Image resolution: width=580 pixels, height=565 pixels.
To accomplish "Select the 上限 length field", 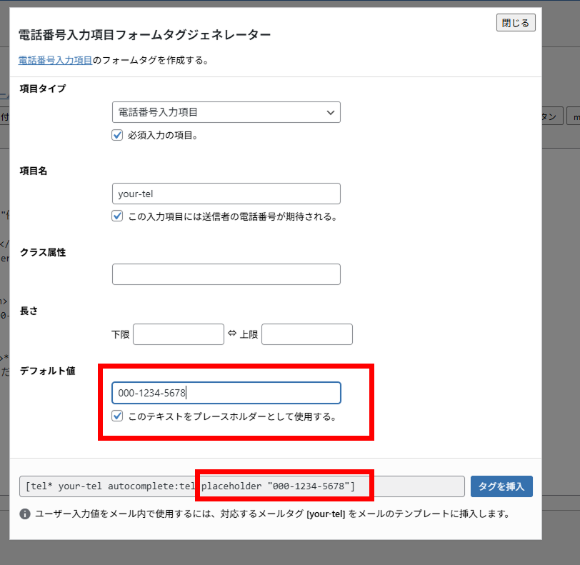I will [x=306, y=334].
